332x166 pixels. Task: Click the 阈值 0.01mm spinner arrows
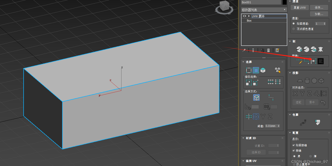[279, 126]
